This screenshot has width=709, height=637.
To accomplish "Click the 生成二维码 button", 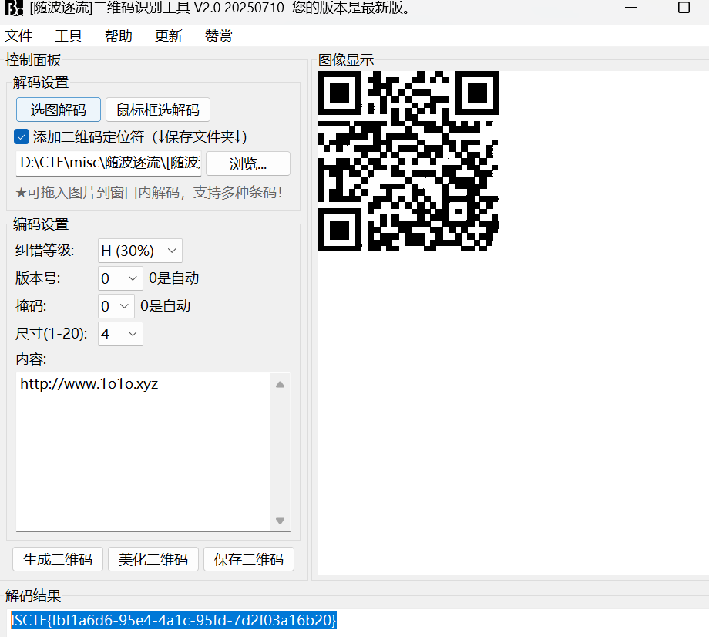I will click(x=58, y=559).
